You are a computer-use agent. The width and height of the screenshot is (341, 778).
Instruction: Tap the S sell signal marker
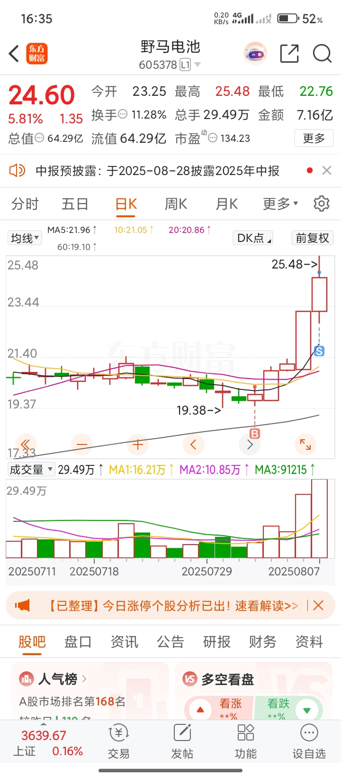pyautogui.click(x=319, y=351)
